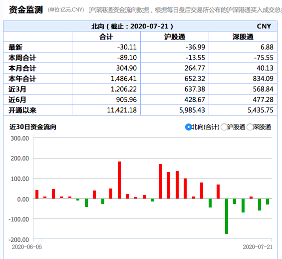Click the 304.90 value cell

click(x=106, y=68)
